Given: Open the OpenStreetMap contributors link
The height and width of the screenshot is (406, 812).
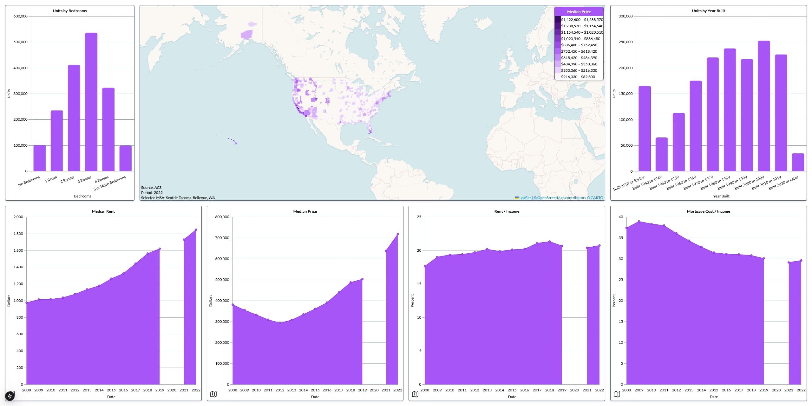Looking at the screenshot, I should pyautogui.click(x=561, y=198).
